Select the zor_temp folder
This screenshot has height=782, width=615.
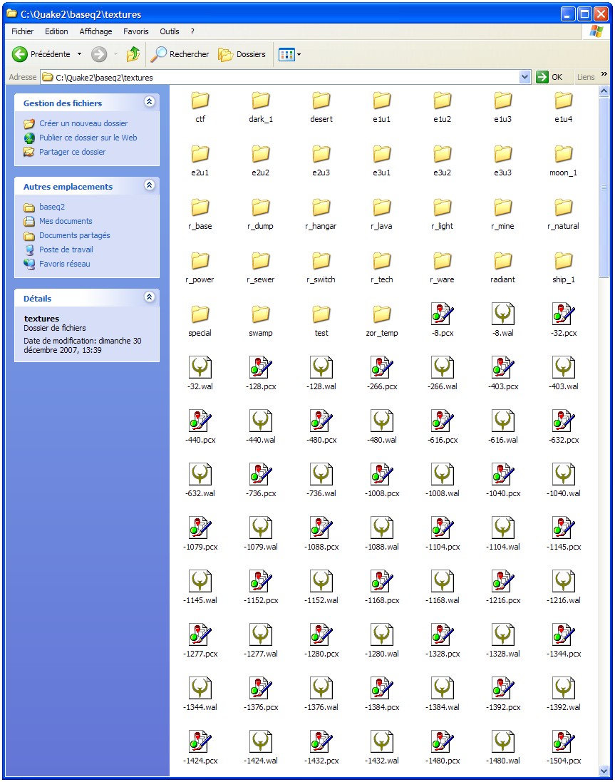[382, 314]
